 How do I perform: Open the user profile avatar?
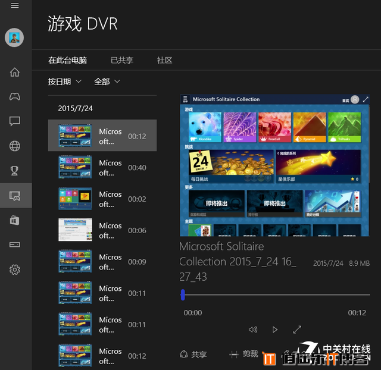14,37
